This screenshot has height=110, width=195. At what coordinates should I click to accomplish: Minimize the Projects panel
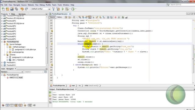[x=46, y=14]
